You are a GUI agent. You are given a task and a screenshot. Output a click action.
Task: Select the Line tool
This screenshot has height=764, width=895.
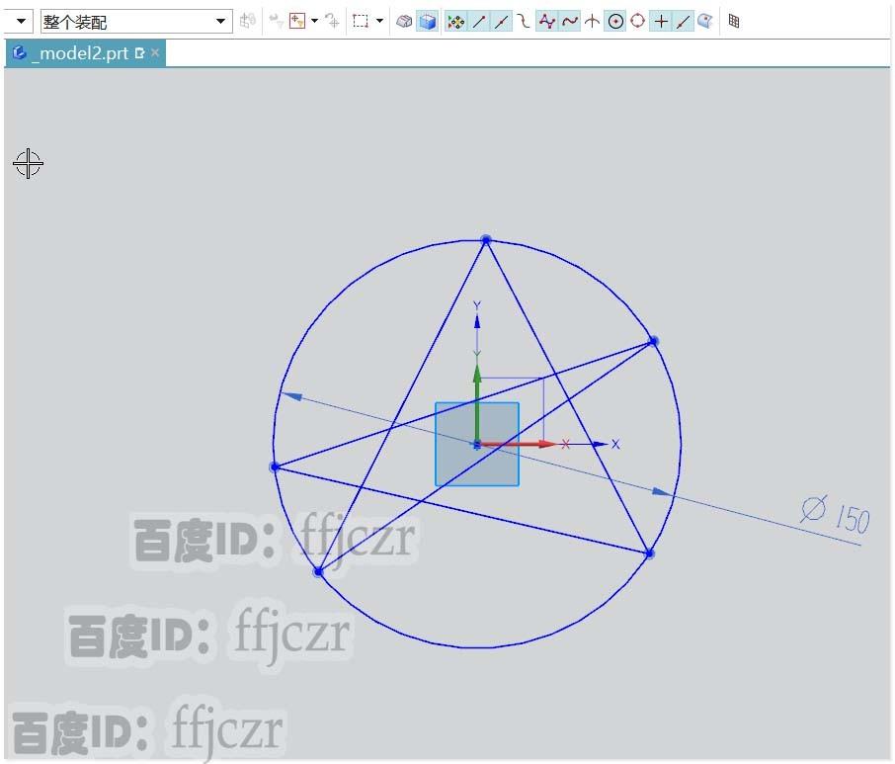478,21
